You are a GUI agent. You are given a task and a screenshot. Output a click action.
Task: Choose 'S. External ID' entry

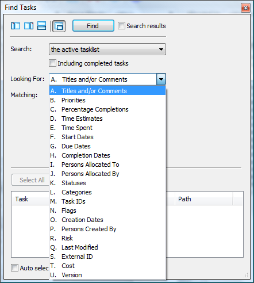click(107, 257)
